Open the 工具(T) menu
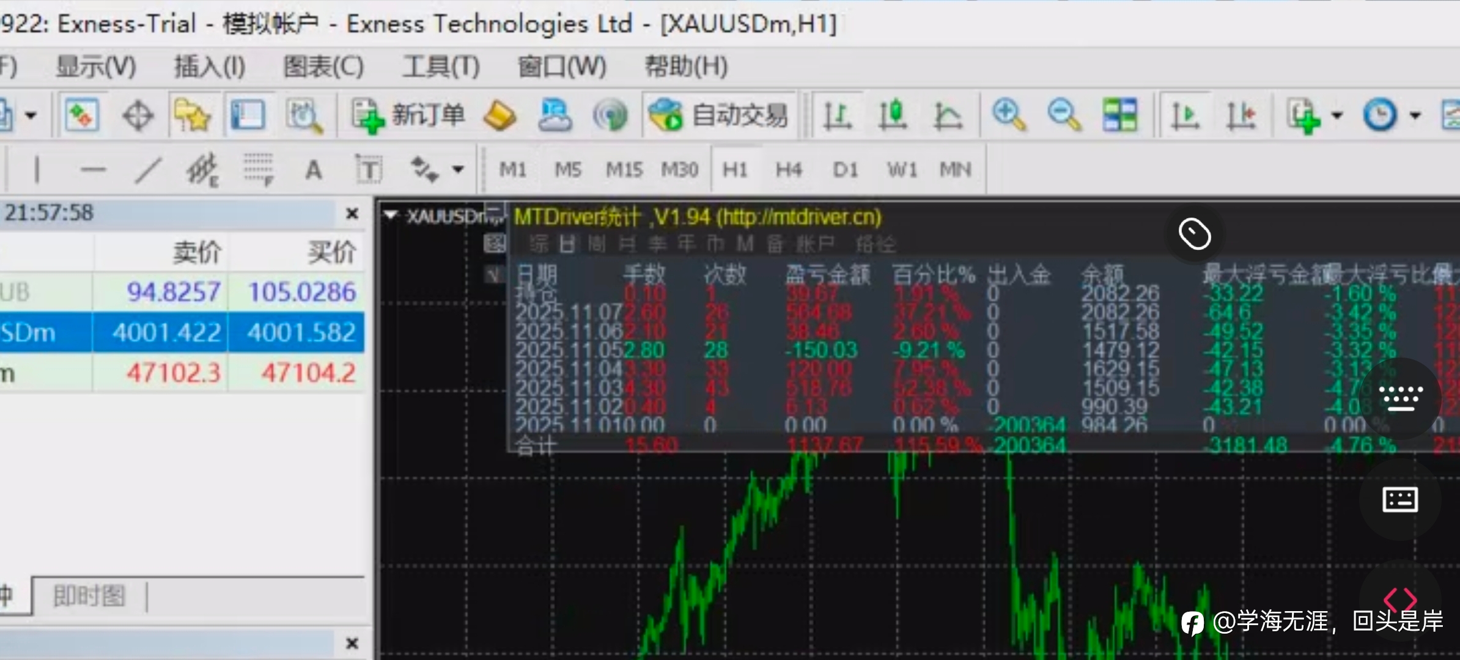This screenshot has height=660, width=1460. pyautogui.click(x=440, y=66)
